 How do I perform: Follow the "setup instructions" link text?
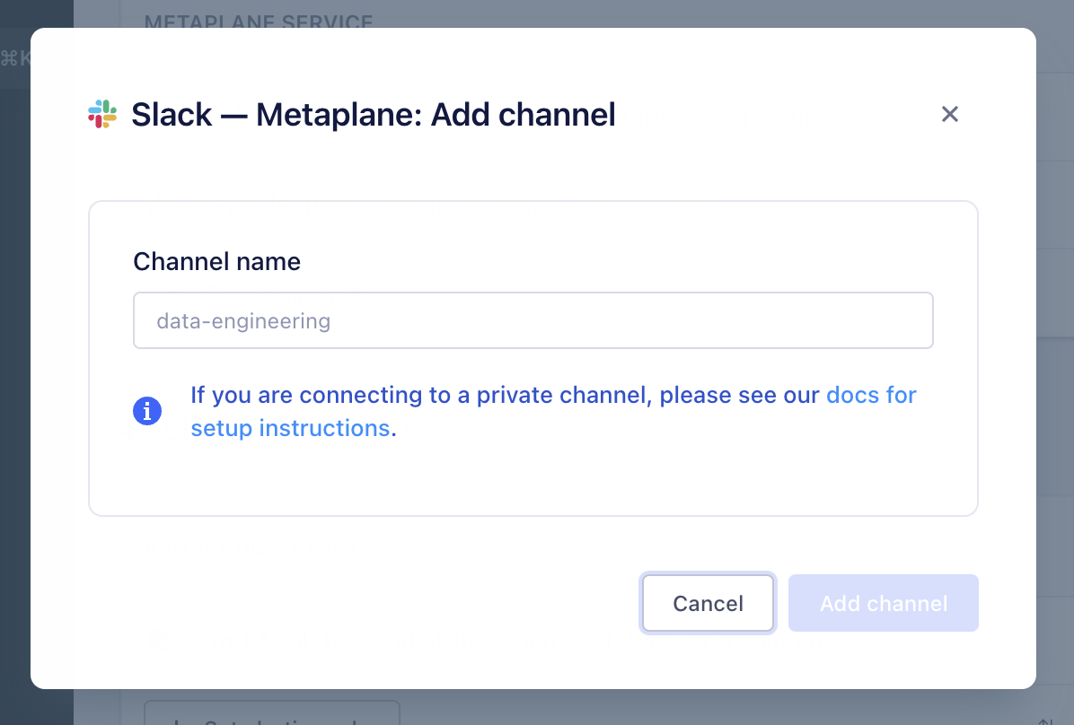[290, 428]
